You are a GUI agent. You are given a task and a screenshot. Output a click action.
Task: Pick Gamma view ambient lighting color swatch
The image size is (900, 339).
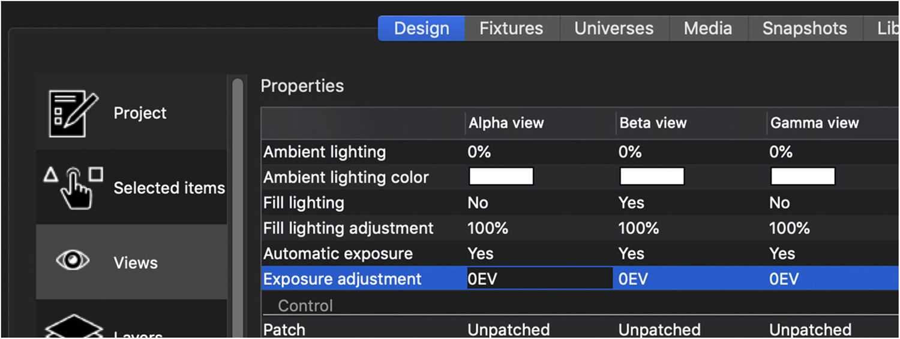803,177
